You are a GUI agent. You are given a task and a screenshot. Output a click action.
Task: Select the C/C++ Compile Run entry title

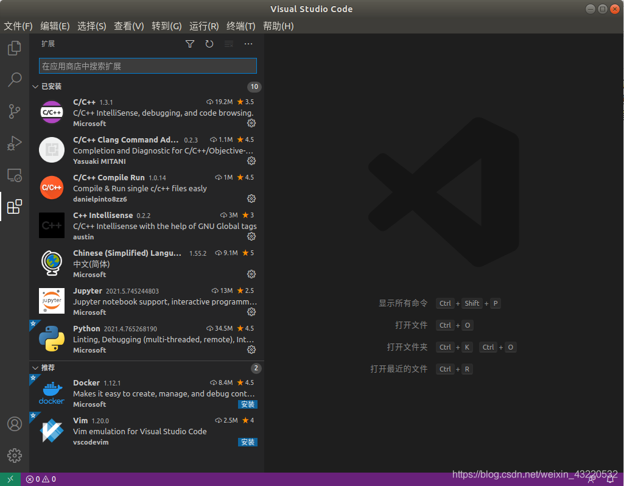108,177
